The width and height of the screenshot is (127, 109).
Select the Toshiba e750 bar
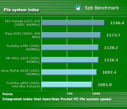(70, 48)
